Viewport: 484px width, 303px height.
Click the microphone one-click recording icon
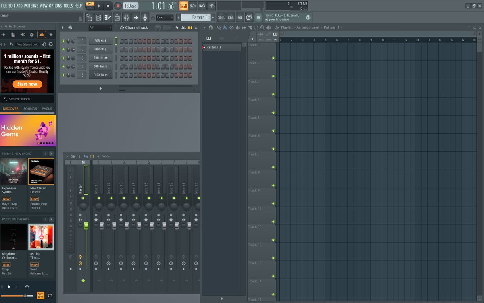145,17
